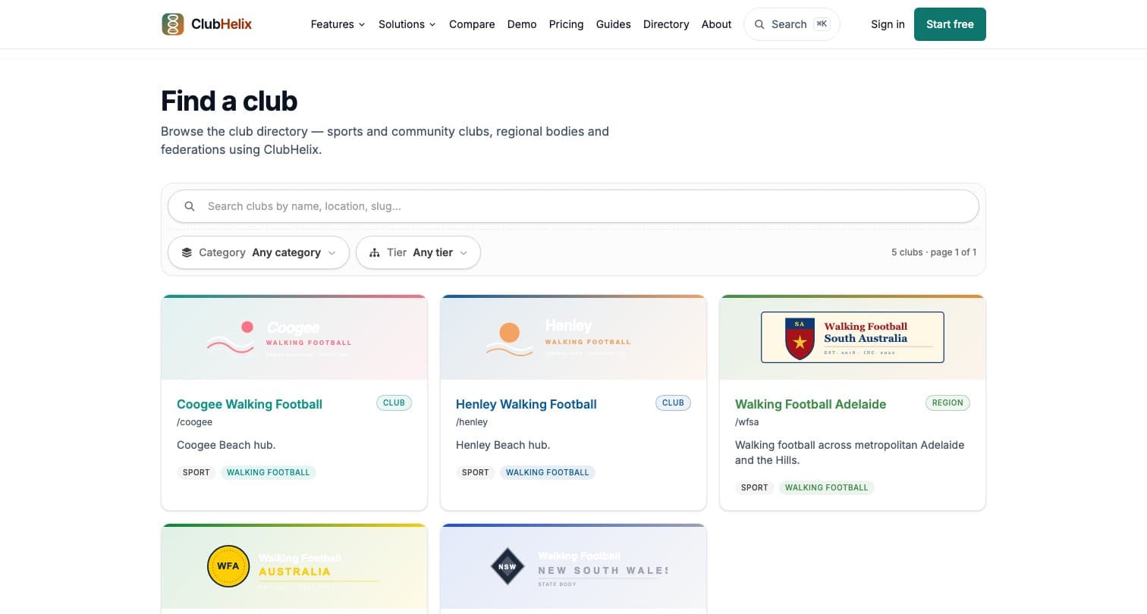
Task: Click the SPORT tag on Adelaide card
Action: 755,487
